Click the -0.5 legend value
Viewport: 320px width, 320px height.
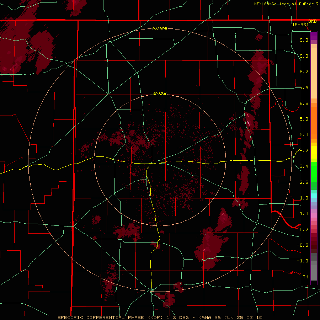click(x=303, y=245)
